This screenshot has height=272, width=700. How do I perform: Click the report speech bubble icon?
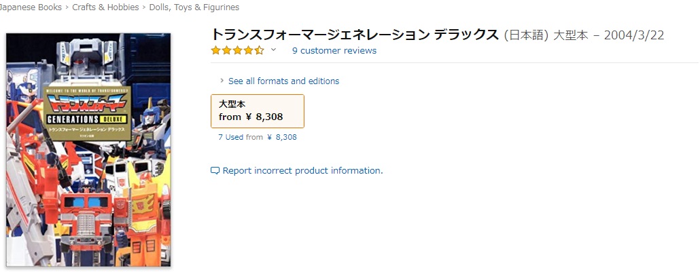point(215,171)
